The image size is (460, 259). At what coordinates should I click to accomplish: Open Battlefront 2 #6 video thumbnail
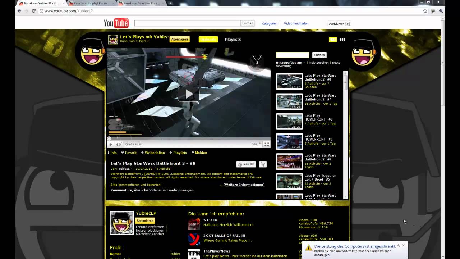pyautogui.click(x=289, y=161)
